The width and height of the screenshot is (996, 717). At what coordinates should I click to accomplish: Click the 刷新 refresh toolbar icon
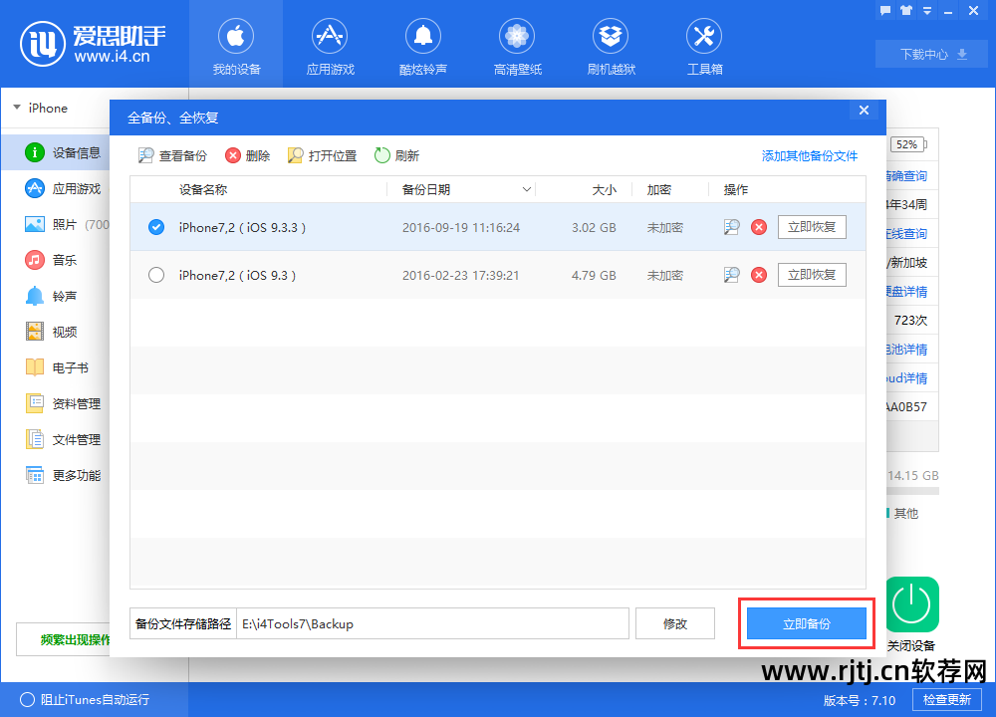(x=382, y=155)
